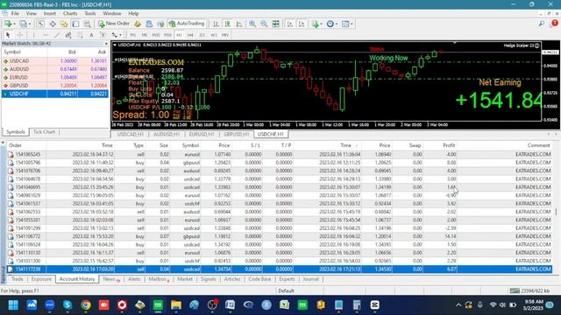Switch to GBPUSD,H1 chart tab
The height and width of the screenshot is (315, 561).
(236, 134)
